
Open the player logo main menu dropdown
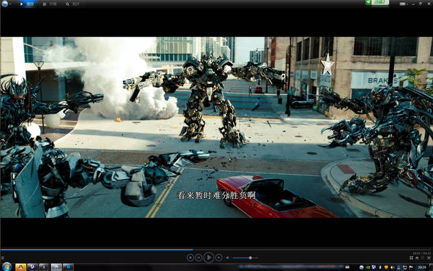tap(5, 3)
